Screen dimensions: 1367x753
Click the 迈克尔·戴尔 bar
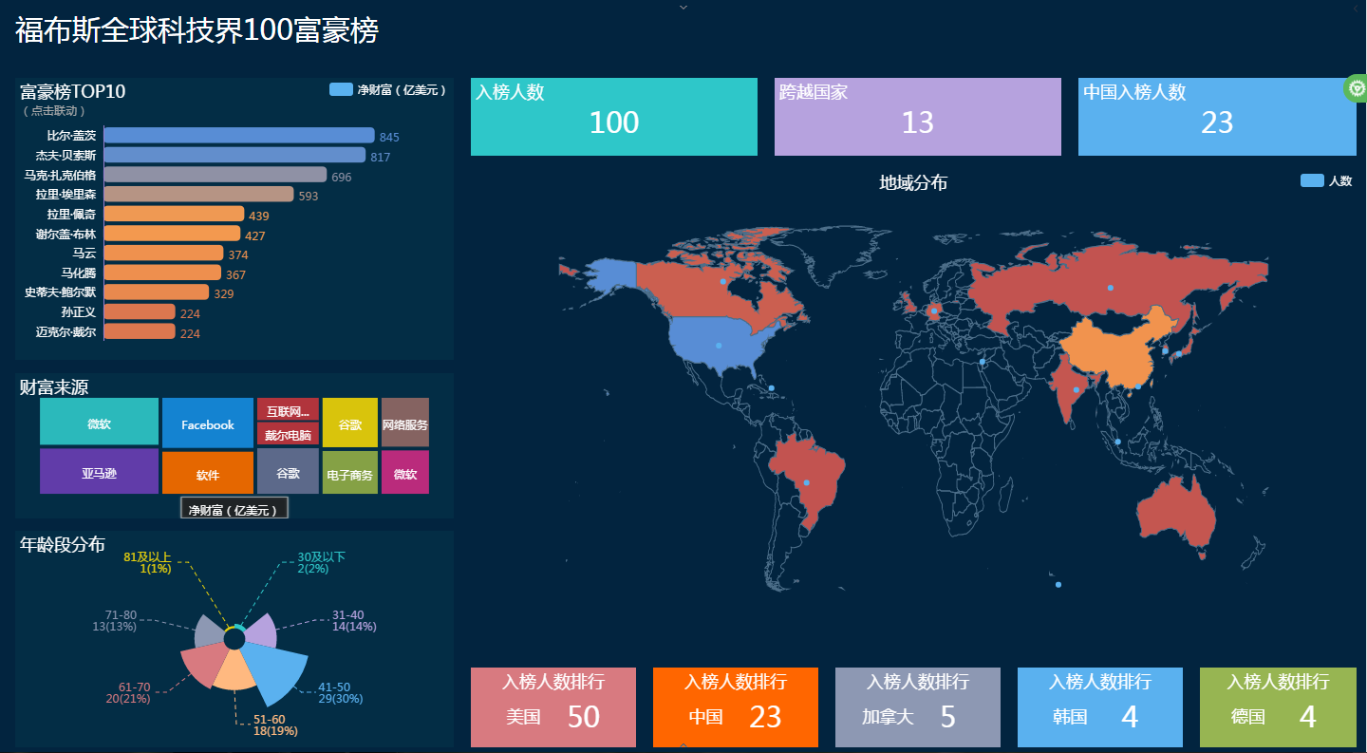(x=140, y=331)
